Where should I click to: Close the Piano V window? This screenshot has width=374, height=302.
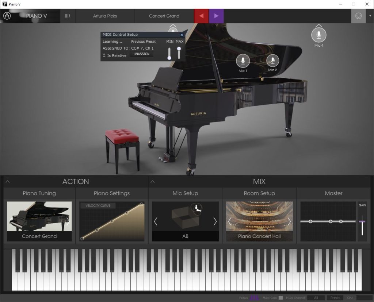tap(367, 4)
